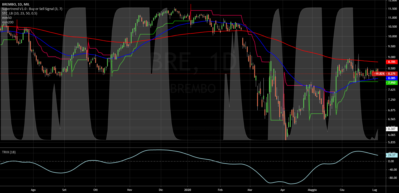Select the STC_LB (10, 23, 50, 0.5) legend
Image resolution: width=399 pixels, height=193 pixels.
pyautogui.click(x=20, y=13)
